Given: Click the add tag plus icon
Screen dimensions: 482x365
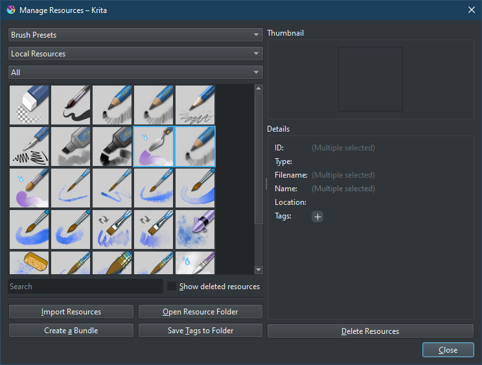Looking at the screenshot, I should click(x=317, y=217).
